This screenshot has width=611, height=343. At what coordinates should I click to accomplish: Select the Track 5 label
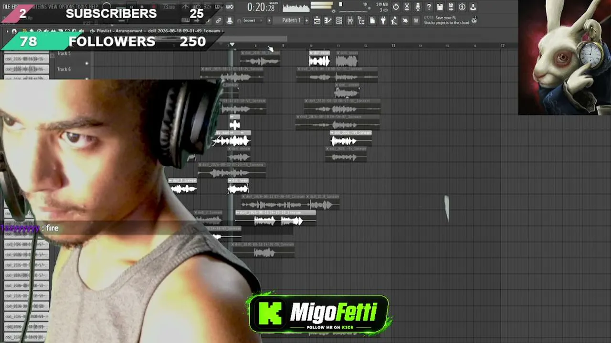coord(64,53)
